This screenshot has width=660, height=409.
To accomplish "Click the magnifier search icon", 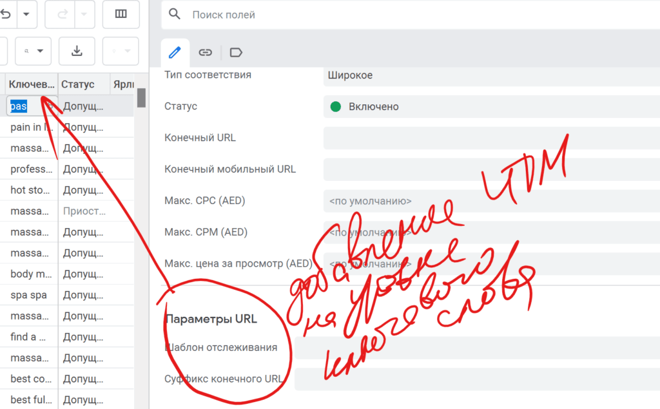I will 175,14.
